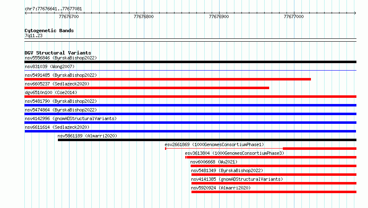Image resolution: width=368 pixels, height=208 pixels.
Task: Click ruler position 77676900
Action: coord(219,17)
